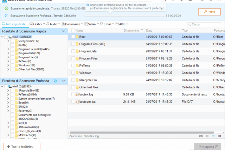
Task: Collapse the win7 (C:)(33825) tree node
Action: [2, 87]
